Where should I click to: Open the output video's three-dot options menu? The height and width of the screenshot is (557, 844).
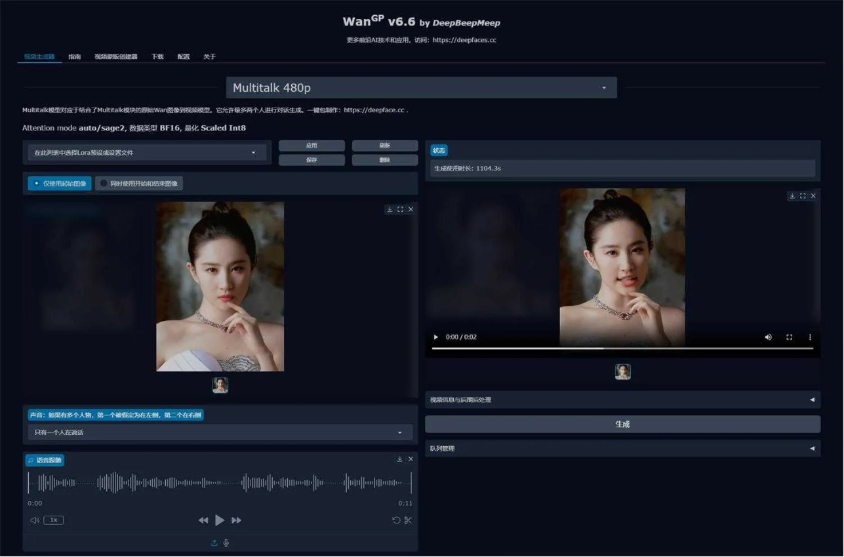(x=810, y=337)
